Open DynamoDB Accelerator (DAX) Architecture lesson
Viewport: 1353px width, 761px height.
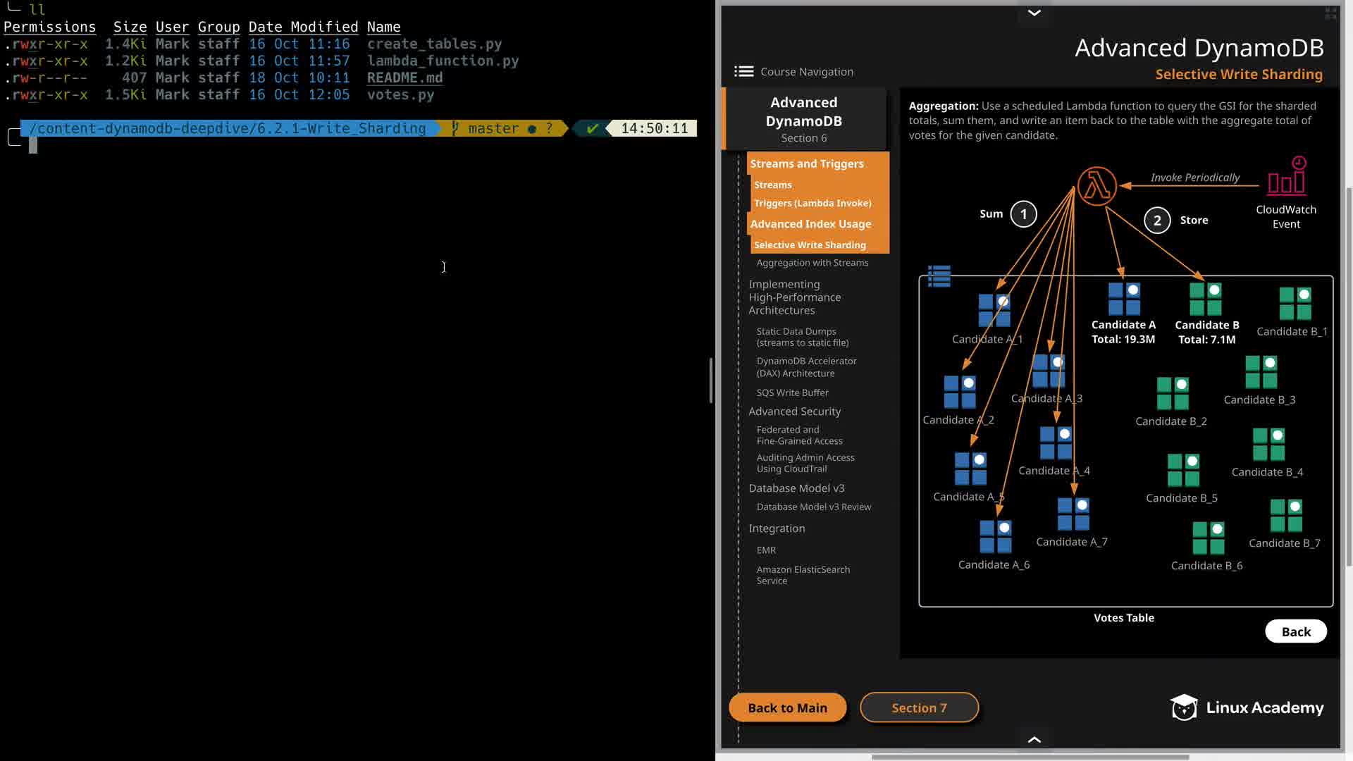pyautogui.click(x=806, y=366)
